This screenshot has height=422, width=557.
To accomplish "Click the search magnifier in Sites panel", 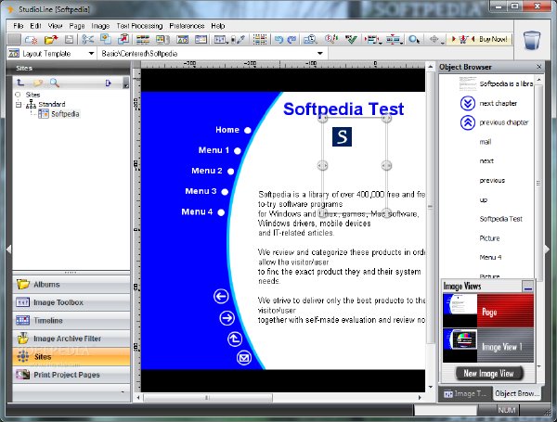I will pos(55,83).
